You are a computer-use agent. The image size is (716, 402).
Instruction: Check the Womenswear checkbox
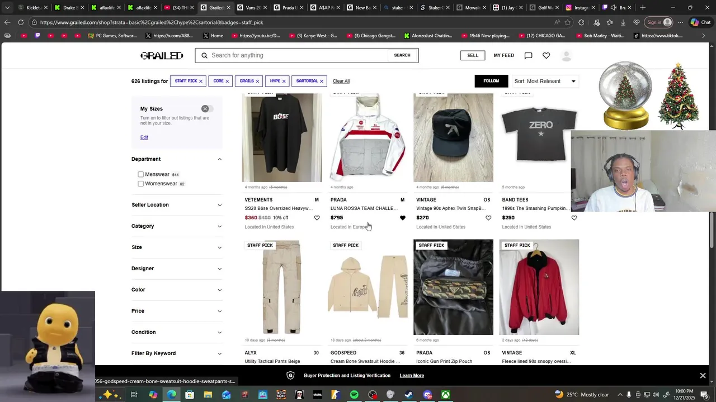pos(141,184)
